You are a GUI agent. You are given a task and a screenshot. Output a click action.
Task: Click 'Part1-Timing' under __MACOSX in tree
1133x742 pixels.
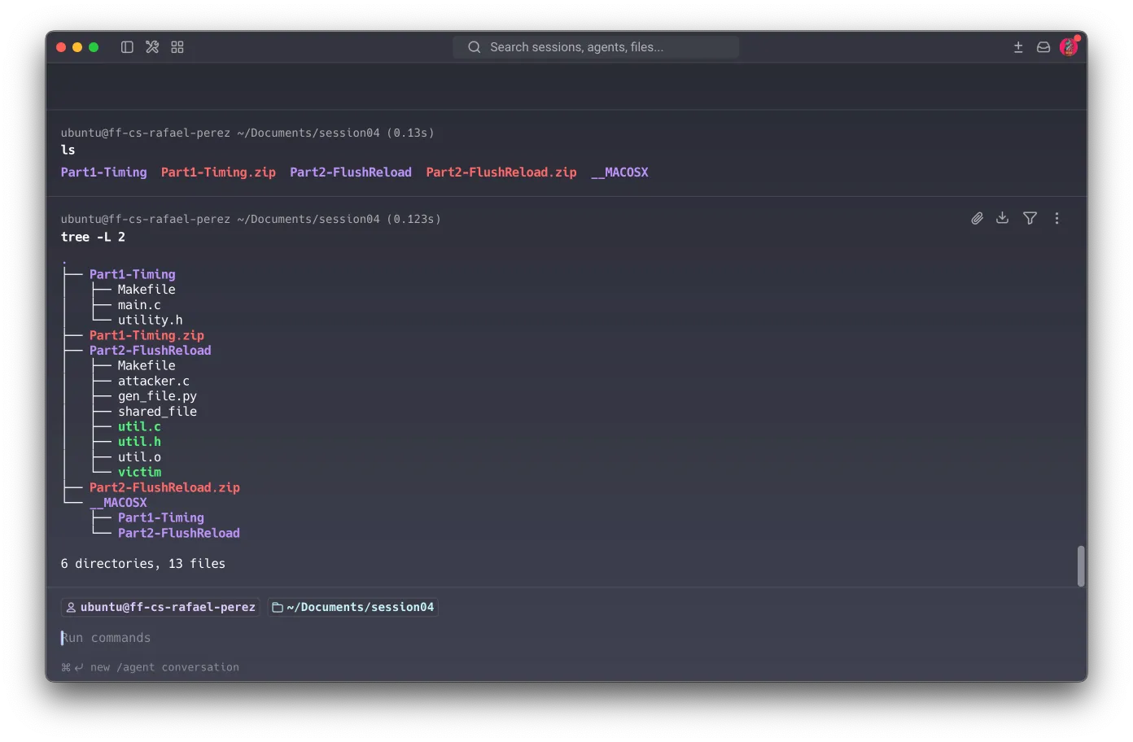161,517
